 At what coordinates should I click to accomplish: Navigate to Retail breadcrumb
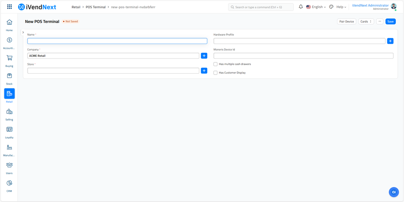(76, 7)
